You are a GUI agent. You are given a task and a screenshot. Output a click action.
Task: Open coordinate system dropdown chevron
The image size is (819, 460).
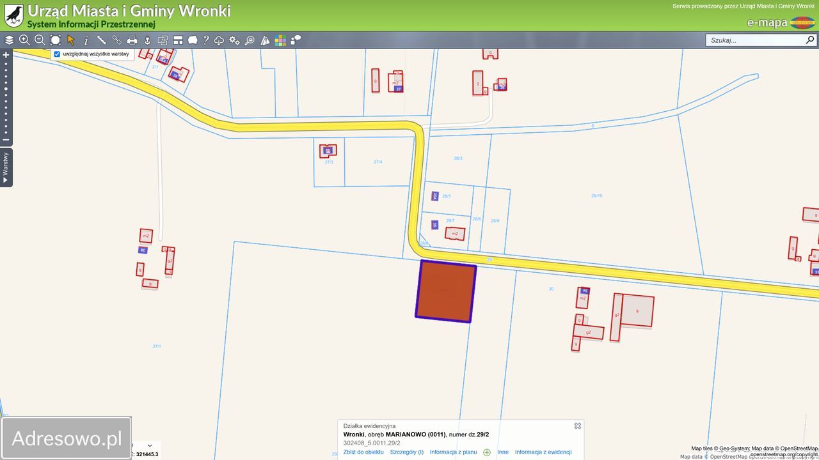150,445
